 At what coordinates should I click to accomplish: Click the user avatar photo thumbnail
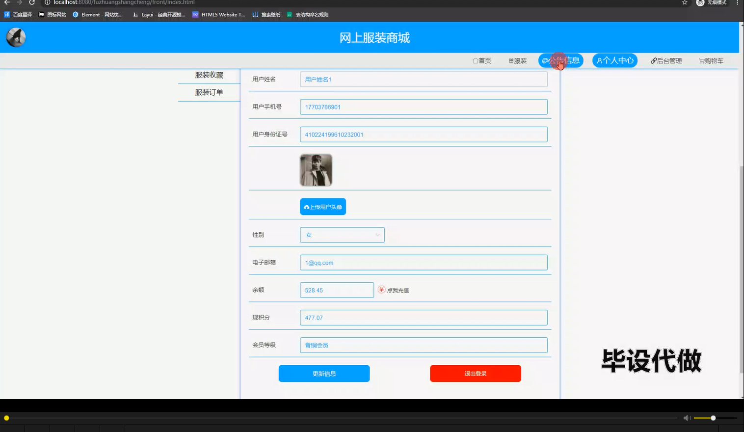(316, 170)
